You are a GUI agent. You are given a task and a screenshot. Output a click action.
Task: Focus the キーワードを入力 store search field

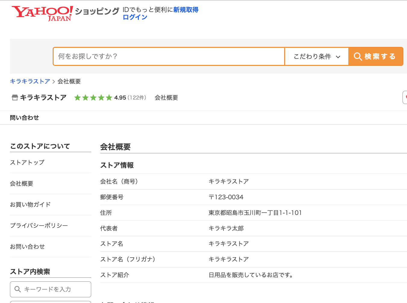[51, 289]
